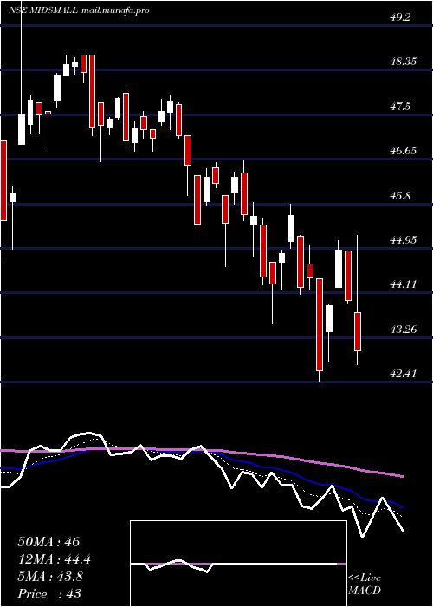Click the 46.65 price axis label
433x607 pixels.
403,151
